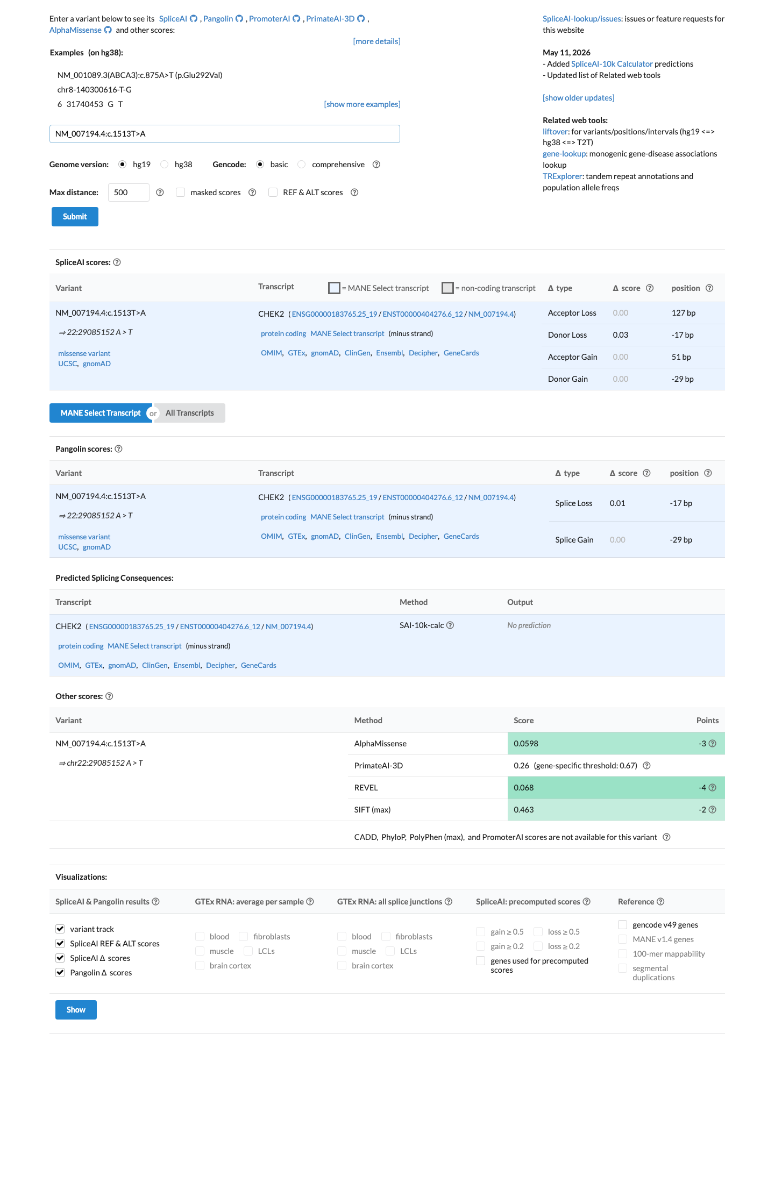Viewport: 782px width, 1183px height.
Task: Click help icon next to Pangolin position column
Action: click(x=708, y=473)
